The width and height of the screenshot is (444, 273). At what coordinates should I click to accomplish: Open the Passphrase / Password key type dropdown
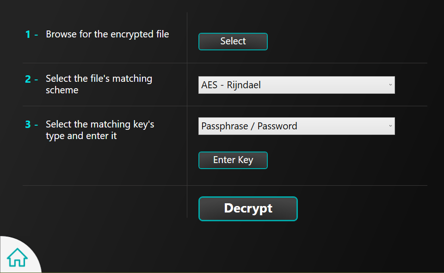coord(296,126)
